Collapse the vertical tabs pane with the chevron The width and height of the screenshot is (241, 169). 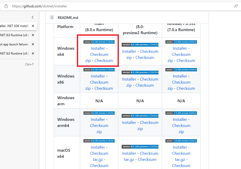[32, 17]
